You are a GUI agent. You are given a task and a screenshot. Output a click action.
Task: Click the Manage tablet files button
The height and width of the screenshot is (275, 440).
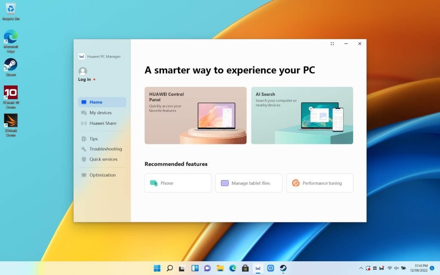coord(249,183)
